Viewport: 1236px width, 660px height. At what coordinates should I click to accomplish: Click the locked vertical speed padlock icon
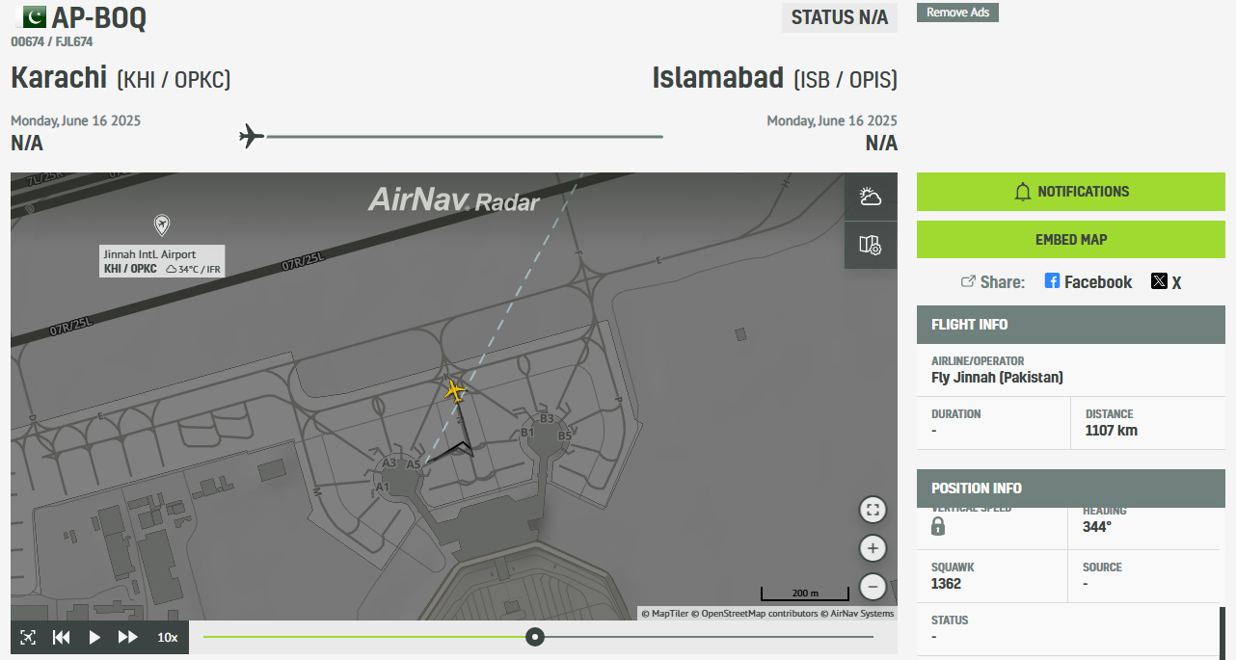[938, 526]
